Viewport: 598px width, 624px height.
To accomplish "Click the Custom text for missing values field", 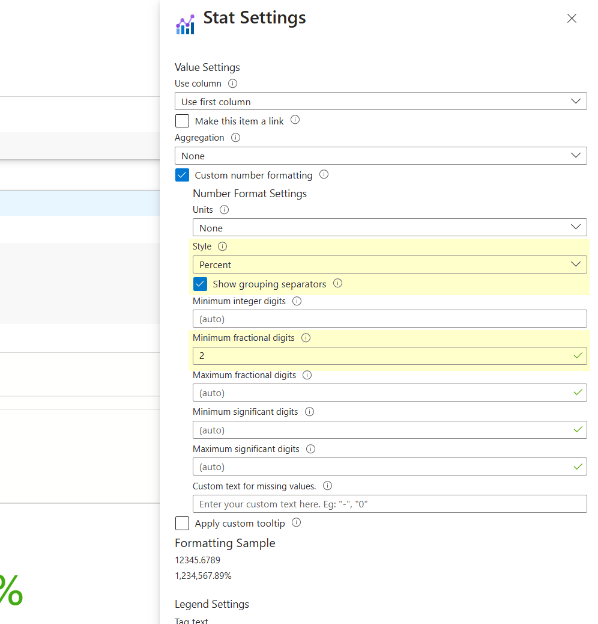I will click(x=389, y=504).
